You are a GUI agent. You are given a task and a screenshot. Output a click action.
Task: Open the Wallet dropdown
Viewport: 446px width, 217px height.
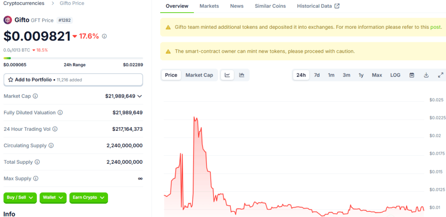pos(53,197)
